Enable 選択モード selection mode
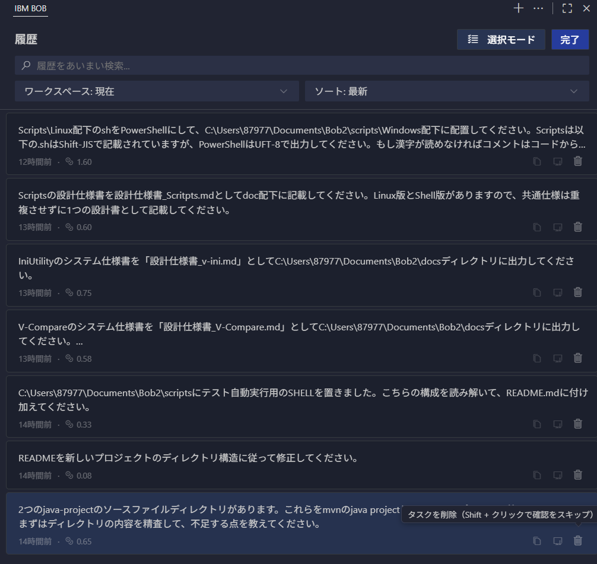The image size is (597, 564). (501, 40)
